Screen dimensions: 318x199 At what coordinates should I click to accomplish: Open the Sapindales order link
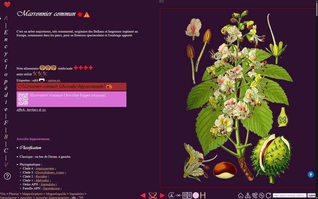48,184
